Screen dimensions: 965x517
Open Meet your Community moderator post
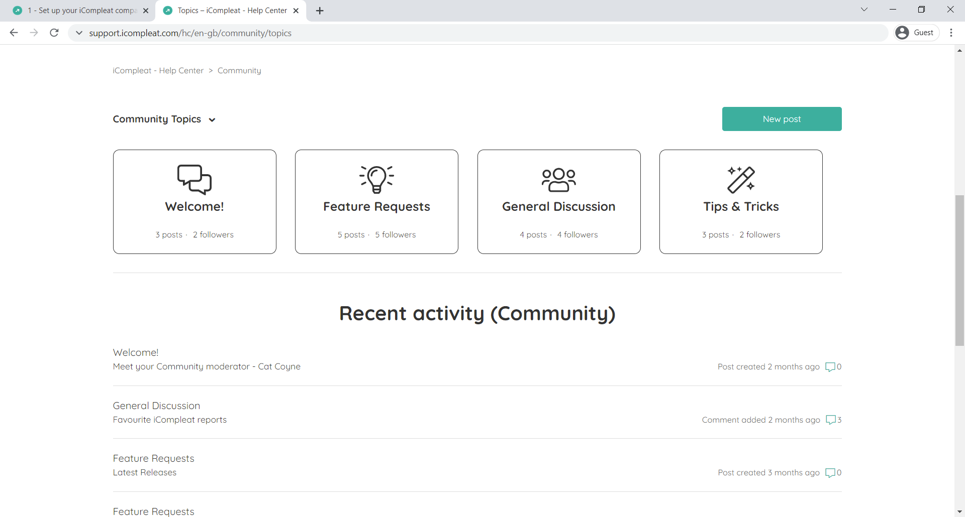pos(207,366)
